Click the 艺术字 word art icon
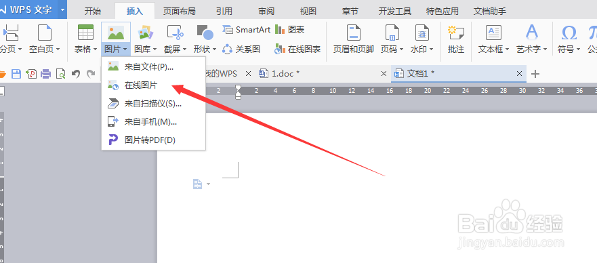 pos(531,33)
